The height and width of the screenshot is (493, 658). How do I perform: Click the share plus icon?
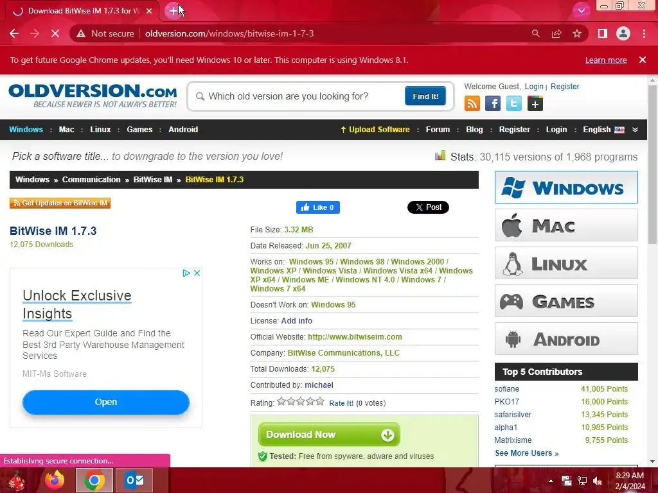535,103
